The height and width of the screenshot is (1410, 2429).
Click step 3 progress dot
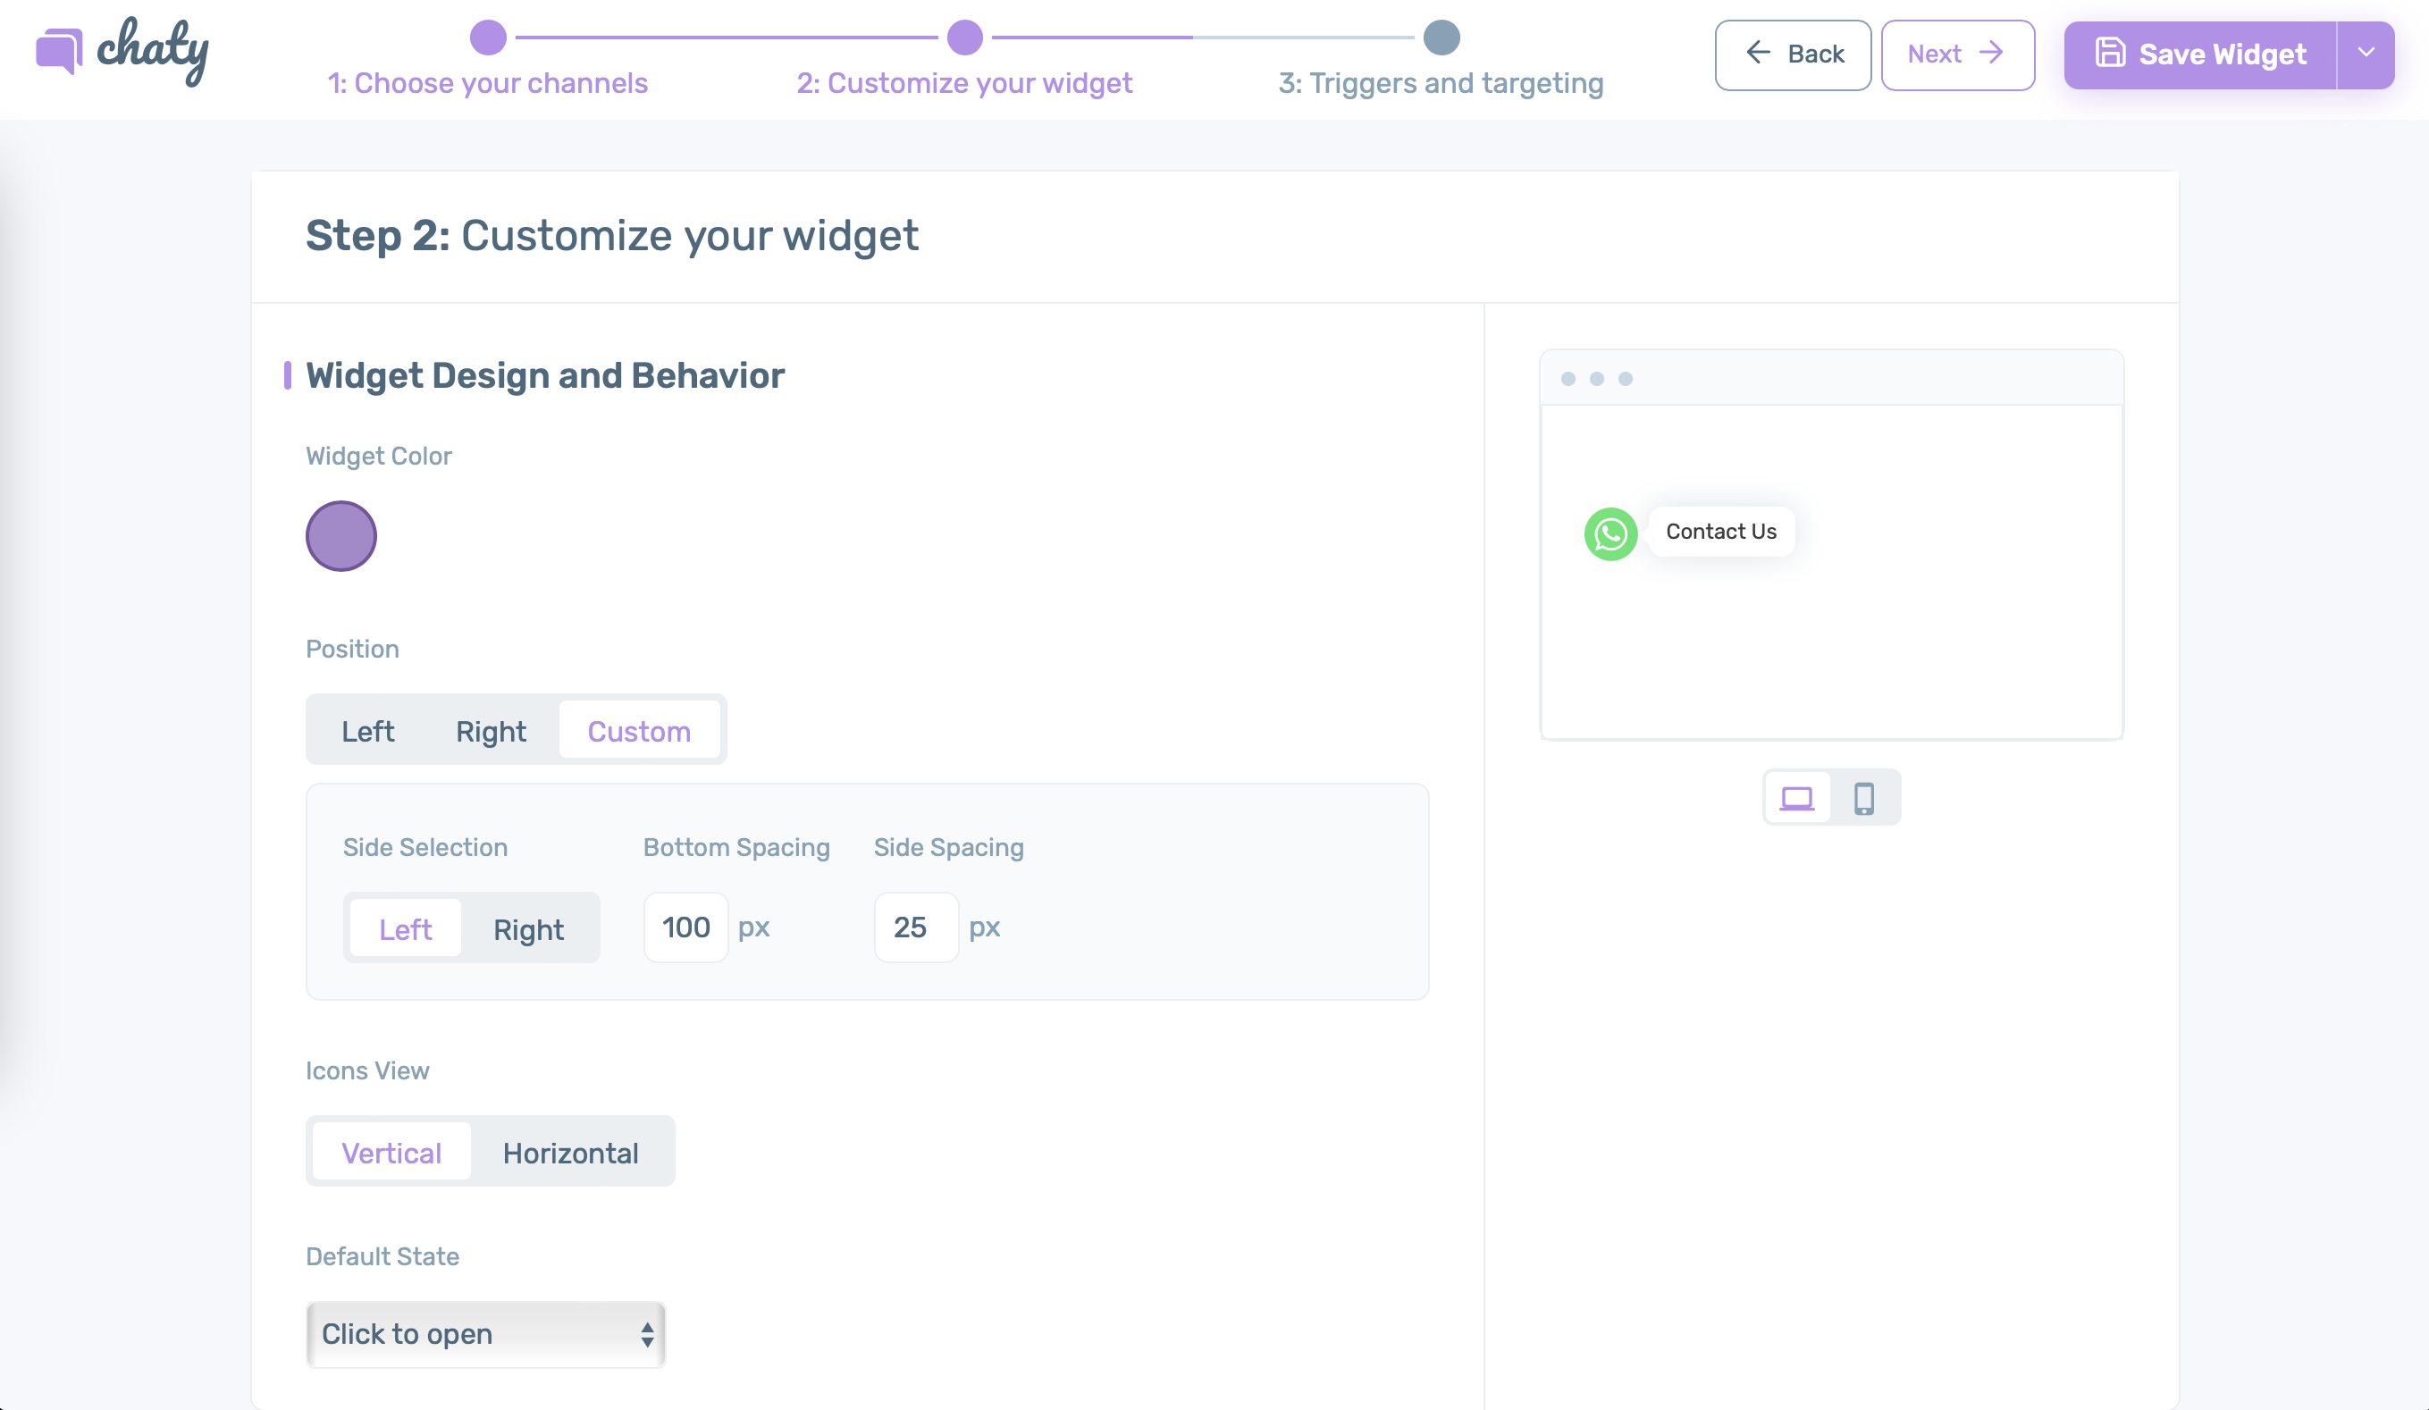[1441, 38]
